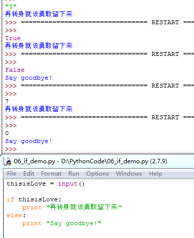The image size is (194, 238).
Task: Click the RESTART line above the 0 input
Action: point(99,117)
